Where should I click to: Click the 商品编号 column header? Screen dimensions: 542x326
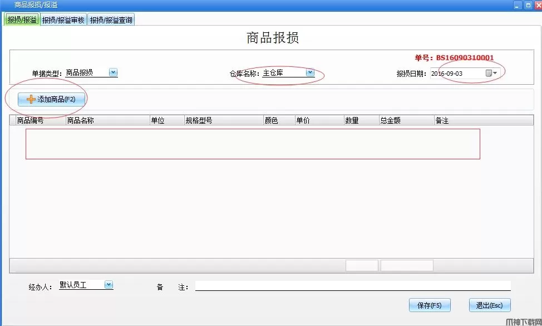pyautogui.click(x=31, y=120)
